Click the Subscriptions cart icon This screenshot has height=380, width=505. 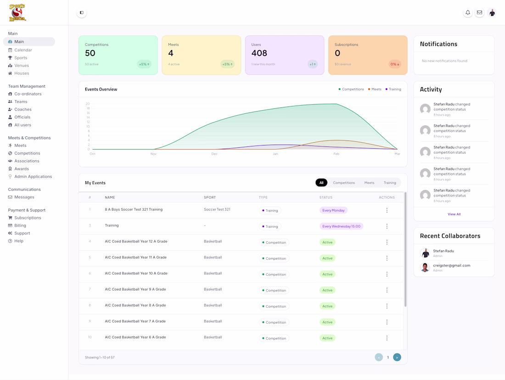[10, 218]
